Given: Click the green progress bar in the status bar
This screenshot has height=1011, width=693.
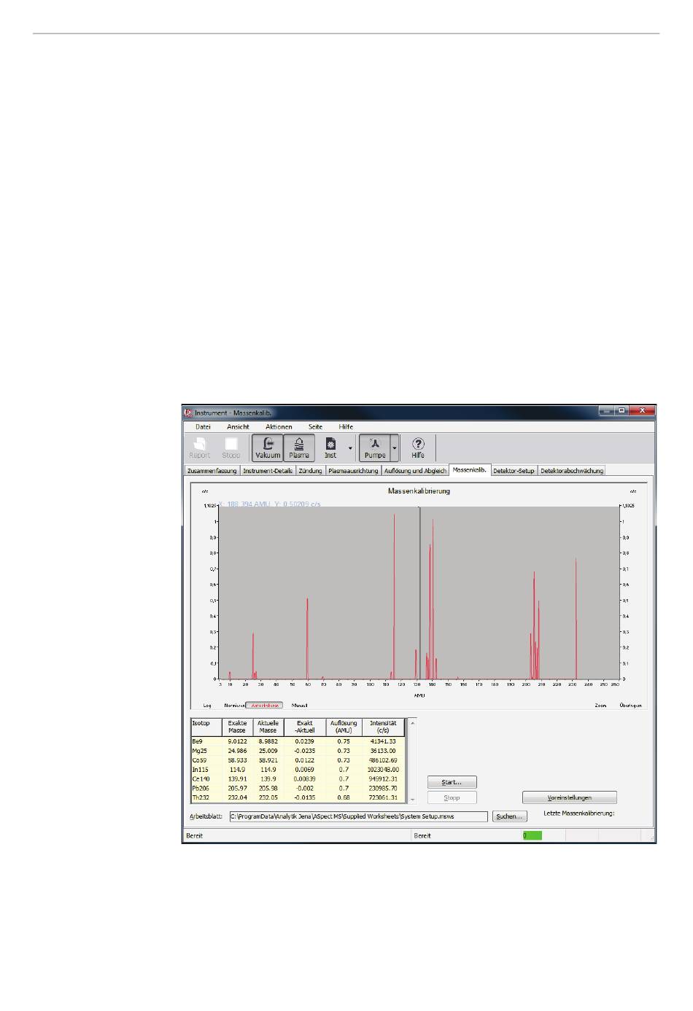Looking at the screenshot, I should tap(533, 835).
